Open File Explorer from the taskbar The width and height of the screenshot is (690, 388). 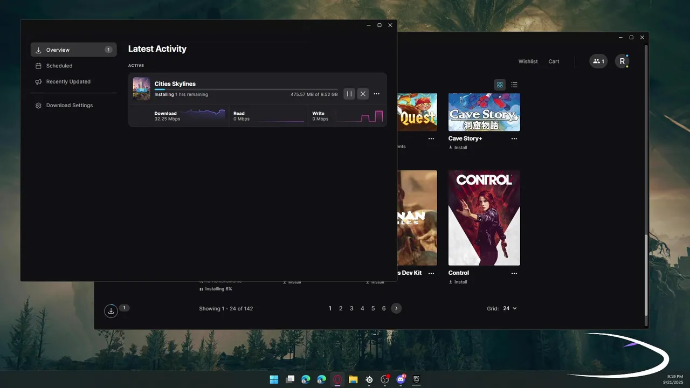click(x=353, y=379)
